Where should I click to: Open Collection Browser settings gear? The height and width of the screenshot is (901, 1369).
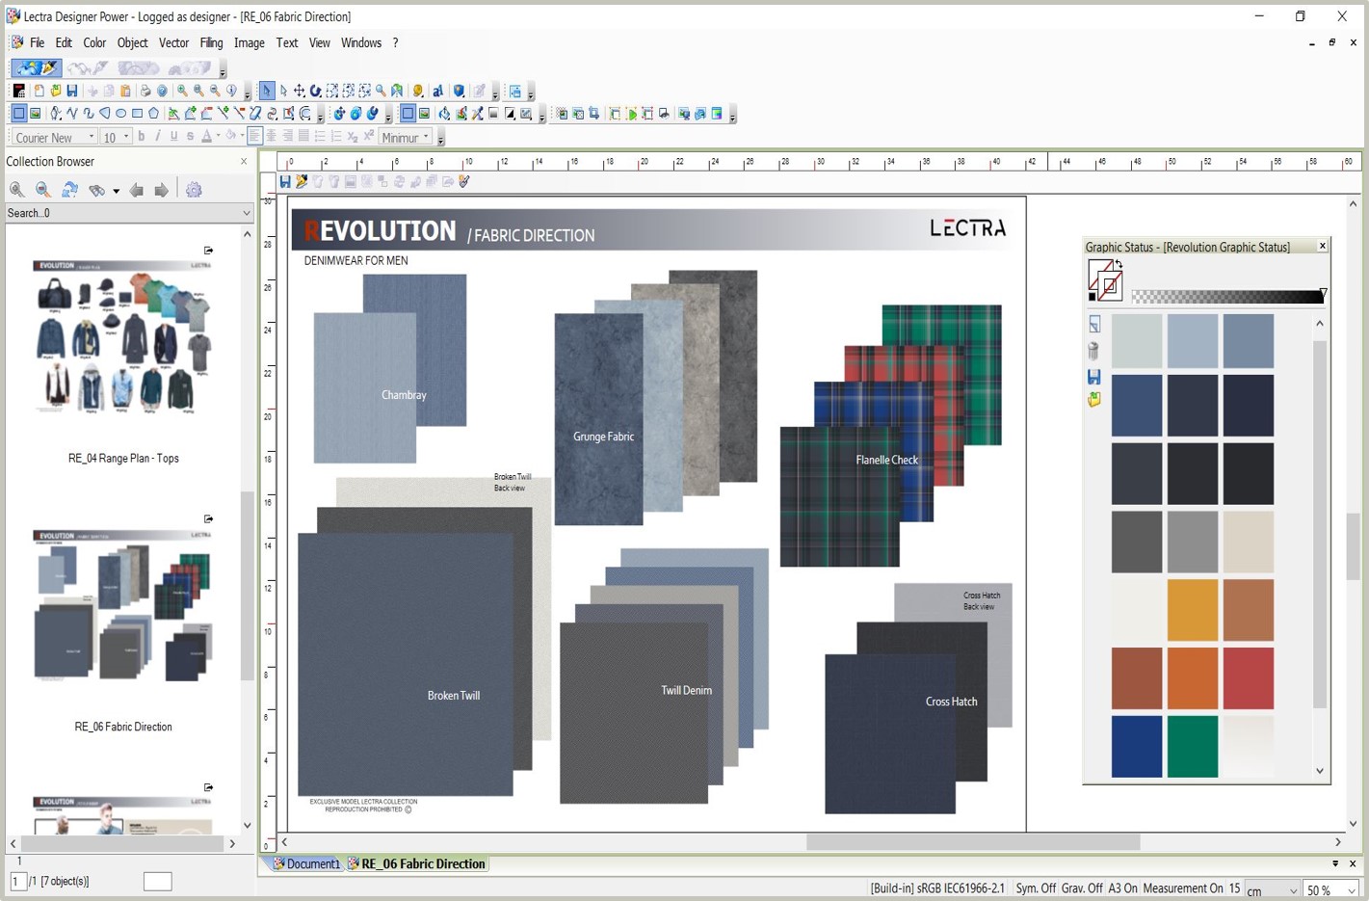click(194, 190)
